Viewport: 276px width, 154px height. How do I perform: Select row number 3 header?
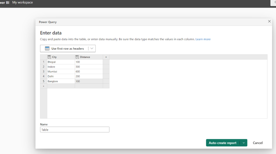click(43, 72)
